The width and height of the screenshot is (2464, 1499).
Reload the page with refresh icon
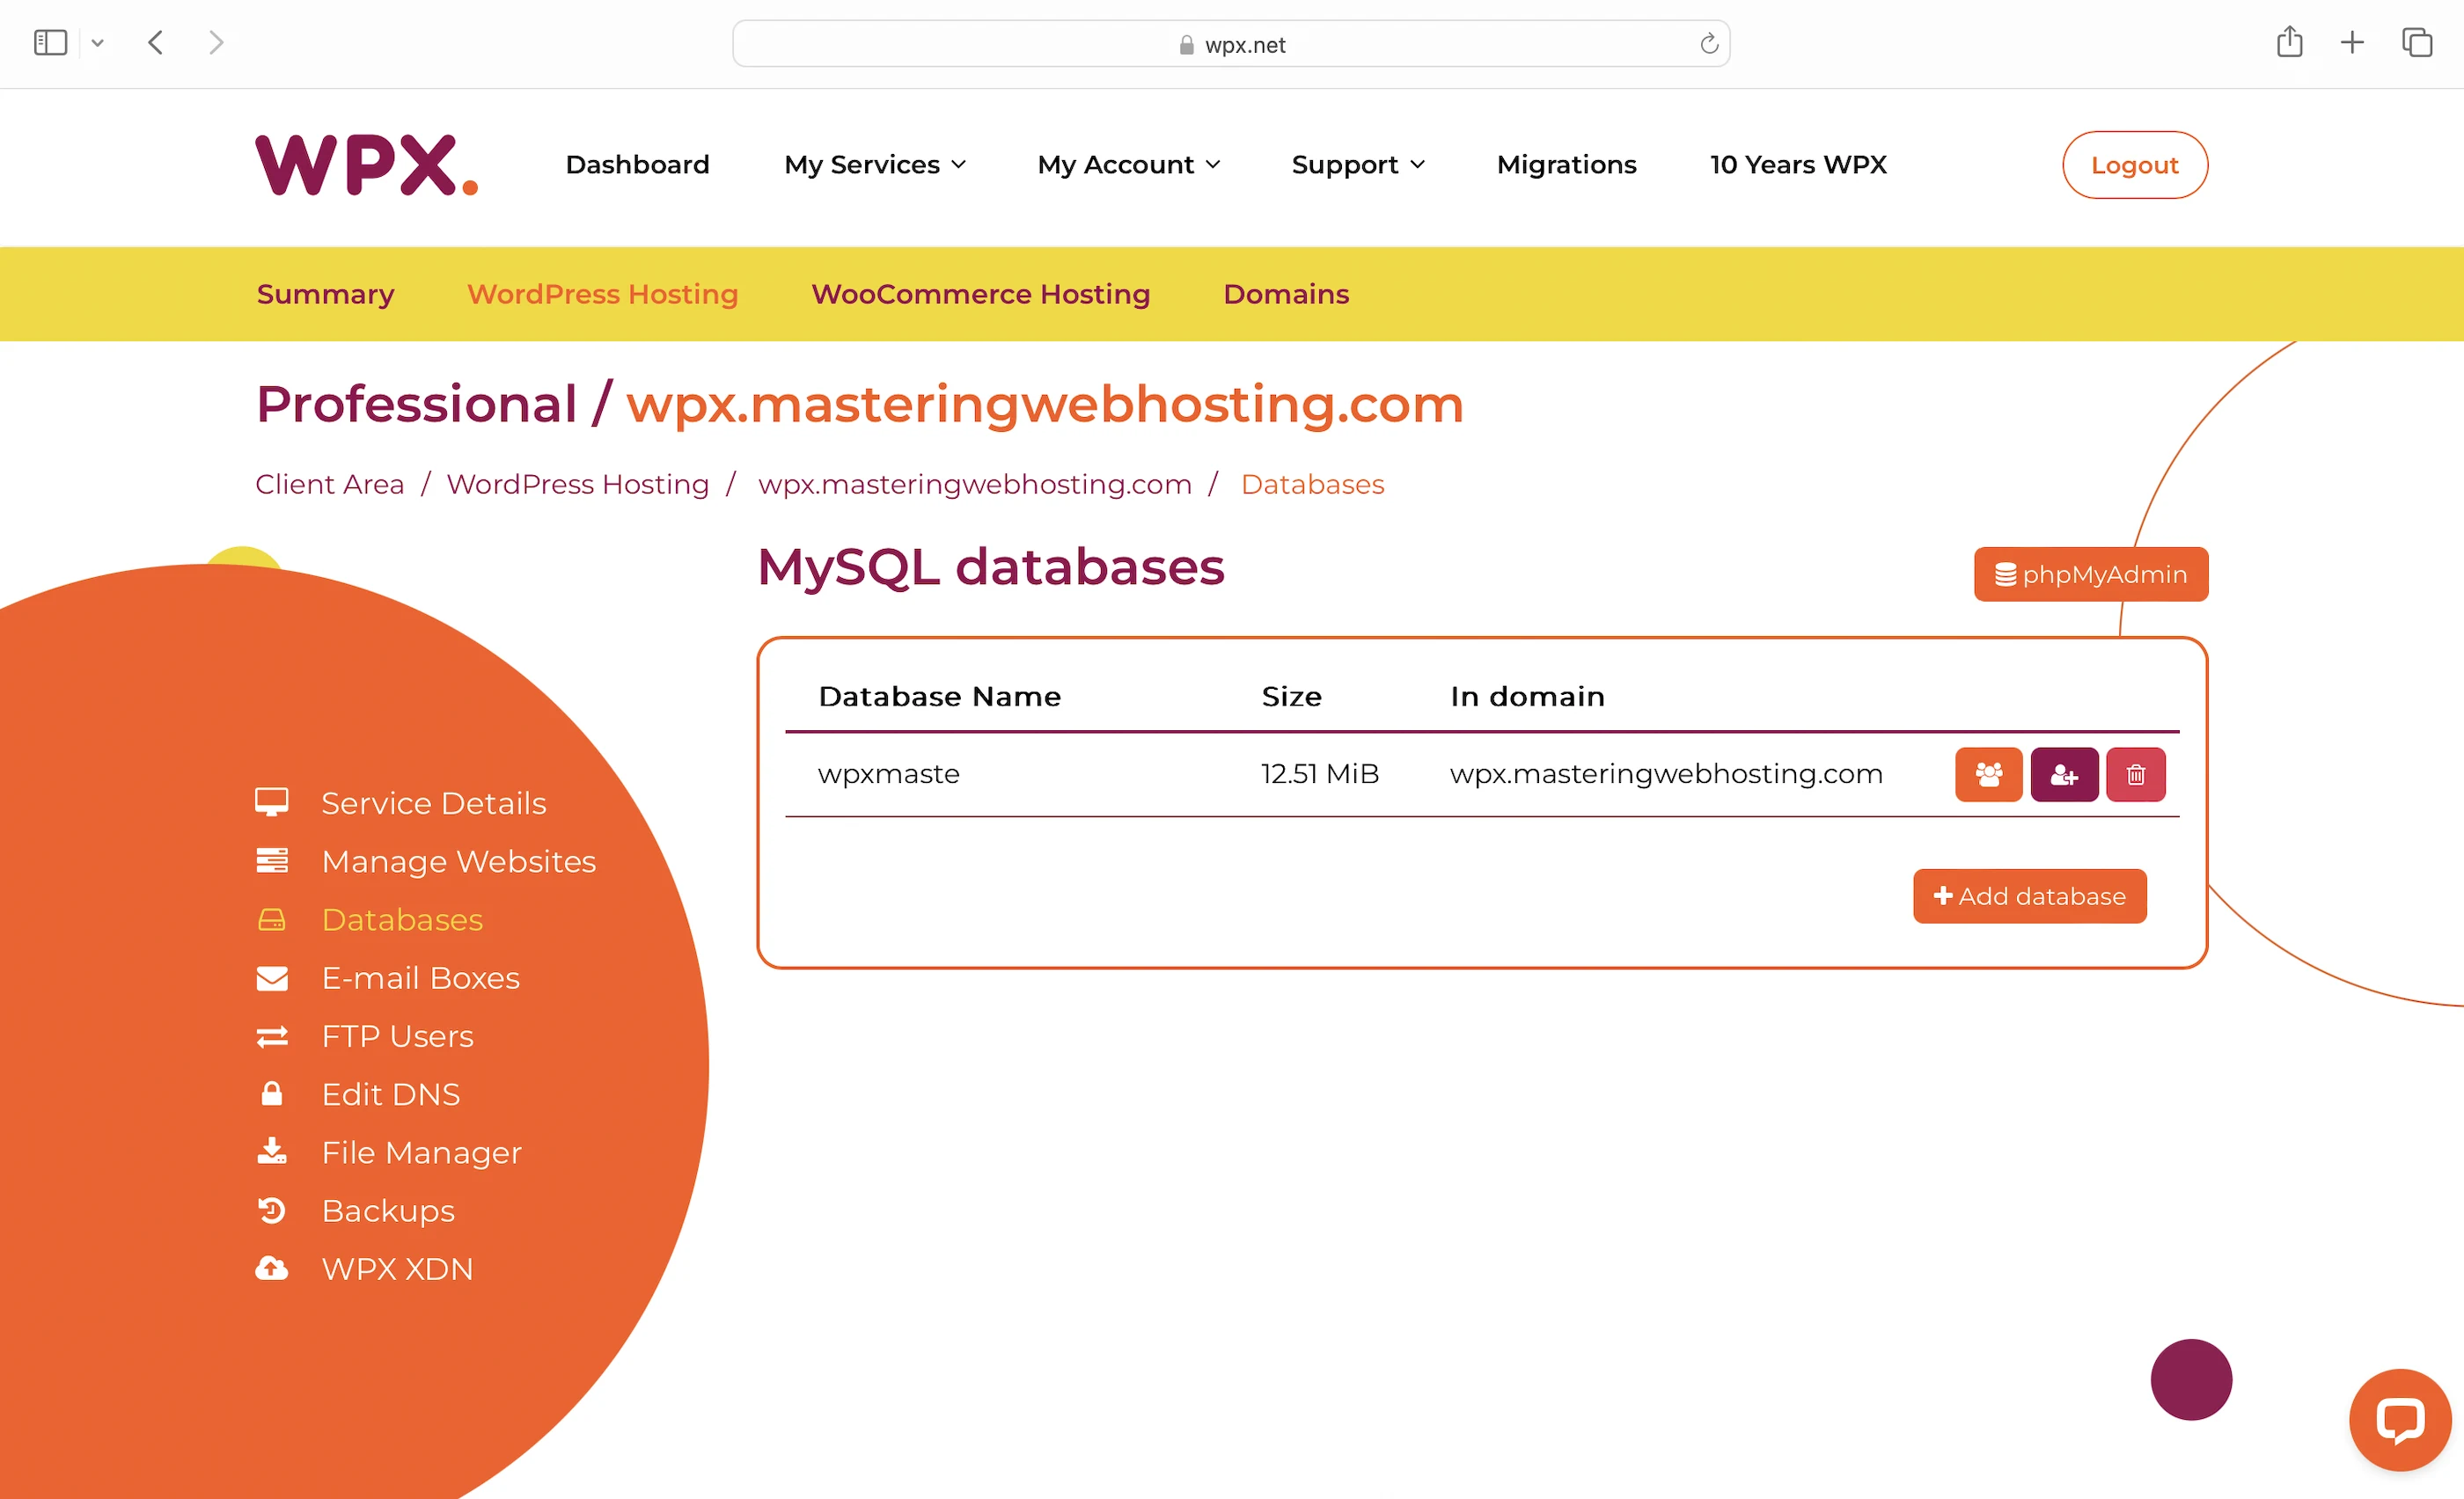1708,44
